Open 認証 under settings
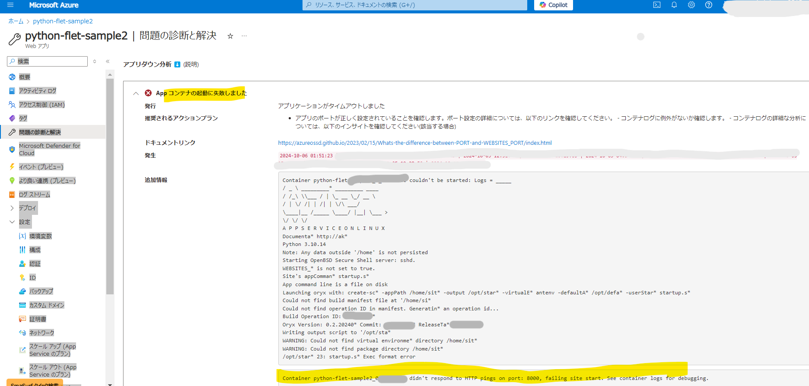 pos(35,264)
